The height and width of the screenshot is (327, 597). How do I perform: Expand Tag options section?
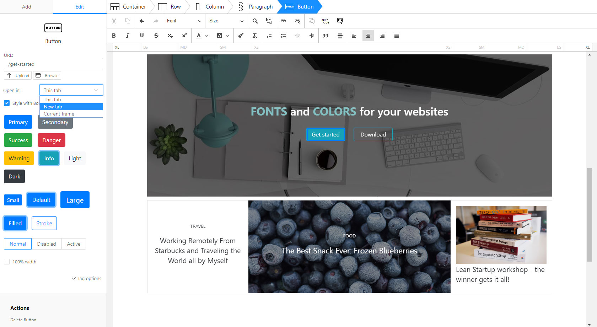[86, 278]
